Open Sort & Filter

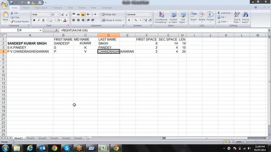237,17
